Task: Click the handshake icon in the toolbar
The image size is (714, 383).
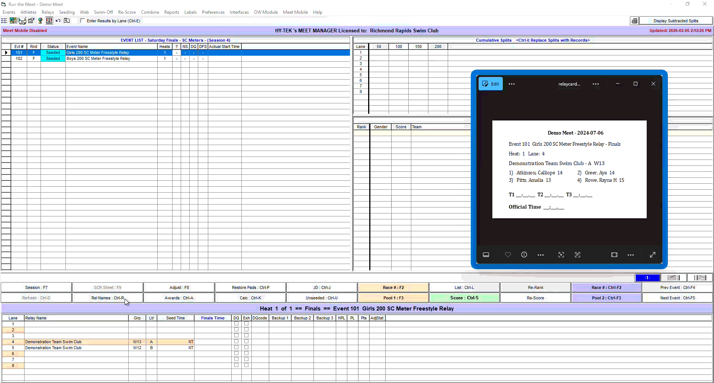Action: 22,21
